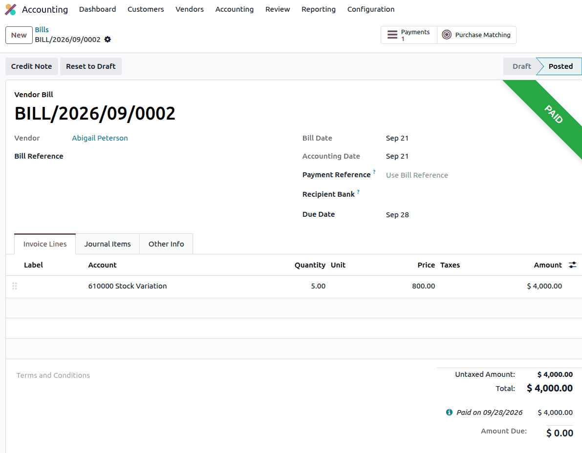
Task: Click the line amount $ 4,000.00
Action: [x=544, y=286]
